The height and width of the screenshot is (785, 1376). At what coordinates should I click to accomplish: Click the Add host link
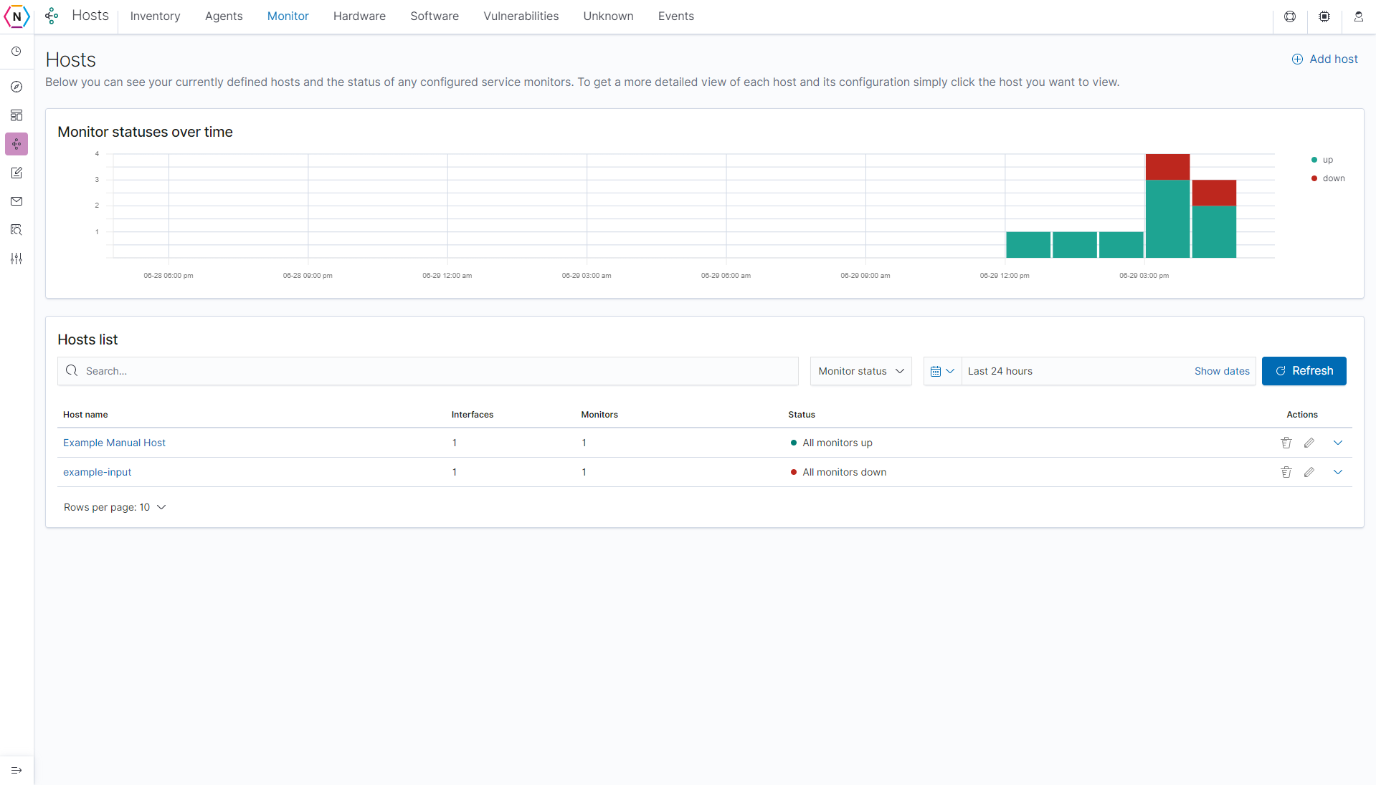pos(1324,59)
